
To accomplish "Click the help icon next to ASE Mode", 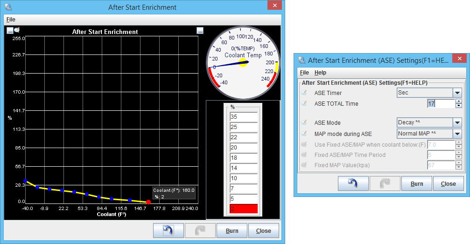I will click(304, 122).
